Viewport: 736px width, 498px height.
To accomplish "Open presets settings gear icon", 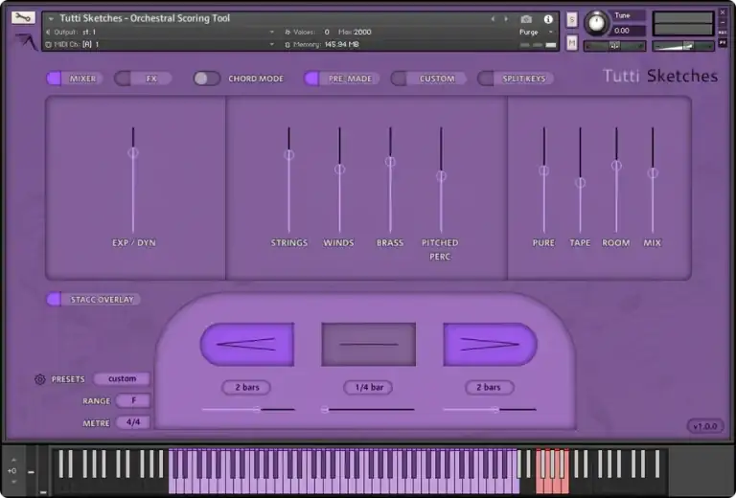I will [x=40, y=379].
